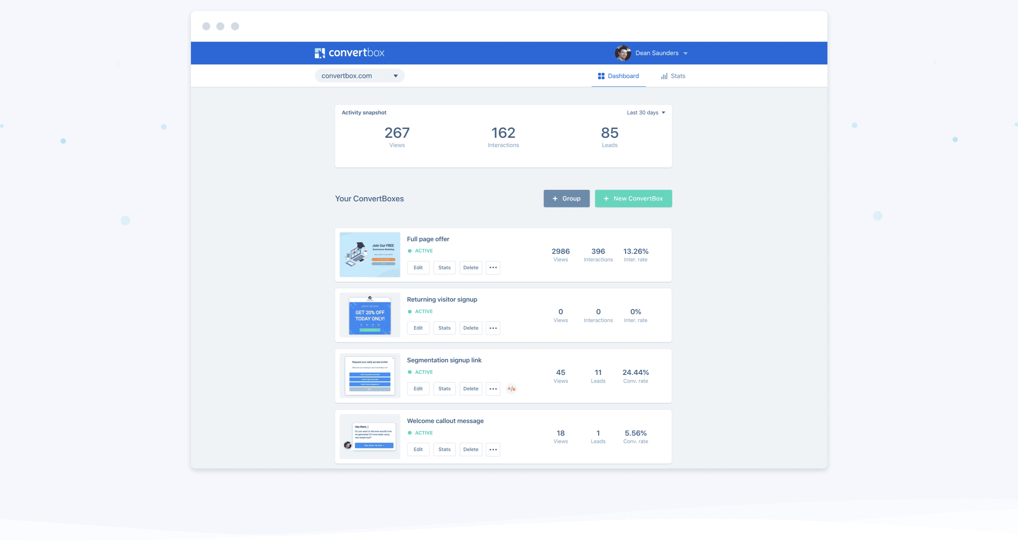The width and height of the screenshot is (1018, 552).
Task: Expand the Last 30 days date range picker
Action: click(646, 112)
